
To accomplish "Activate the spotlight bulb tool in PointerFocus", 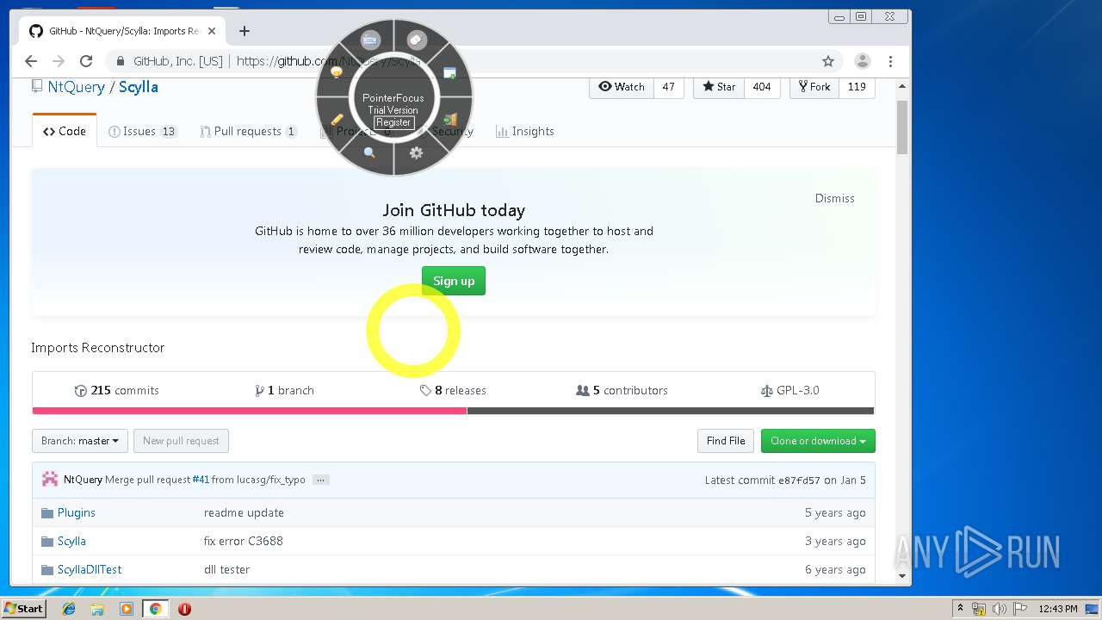I will tap(337, 73).
